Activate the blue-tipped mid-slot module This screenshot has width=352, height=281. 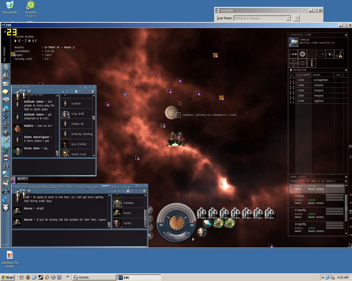[x=207, y=223]
